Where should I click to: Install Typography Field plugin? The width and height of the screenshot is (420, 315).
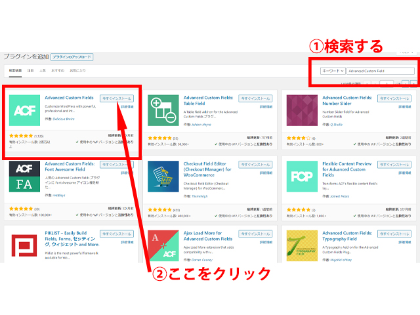click(x=394, y=234)
